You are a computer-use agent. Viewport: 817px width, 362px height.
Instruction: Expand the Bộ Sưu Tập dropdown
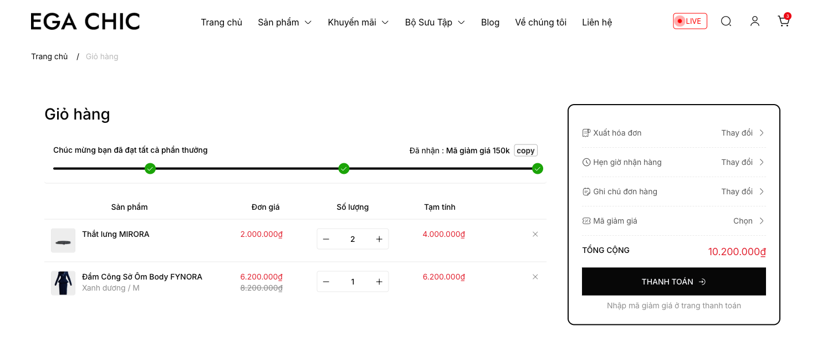pyautogui.click(x=435, y=22)
